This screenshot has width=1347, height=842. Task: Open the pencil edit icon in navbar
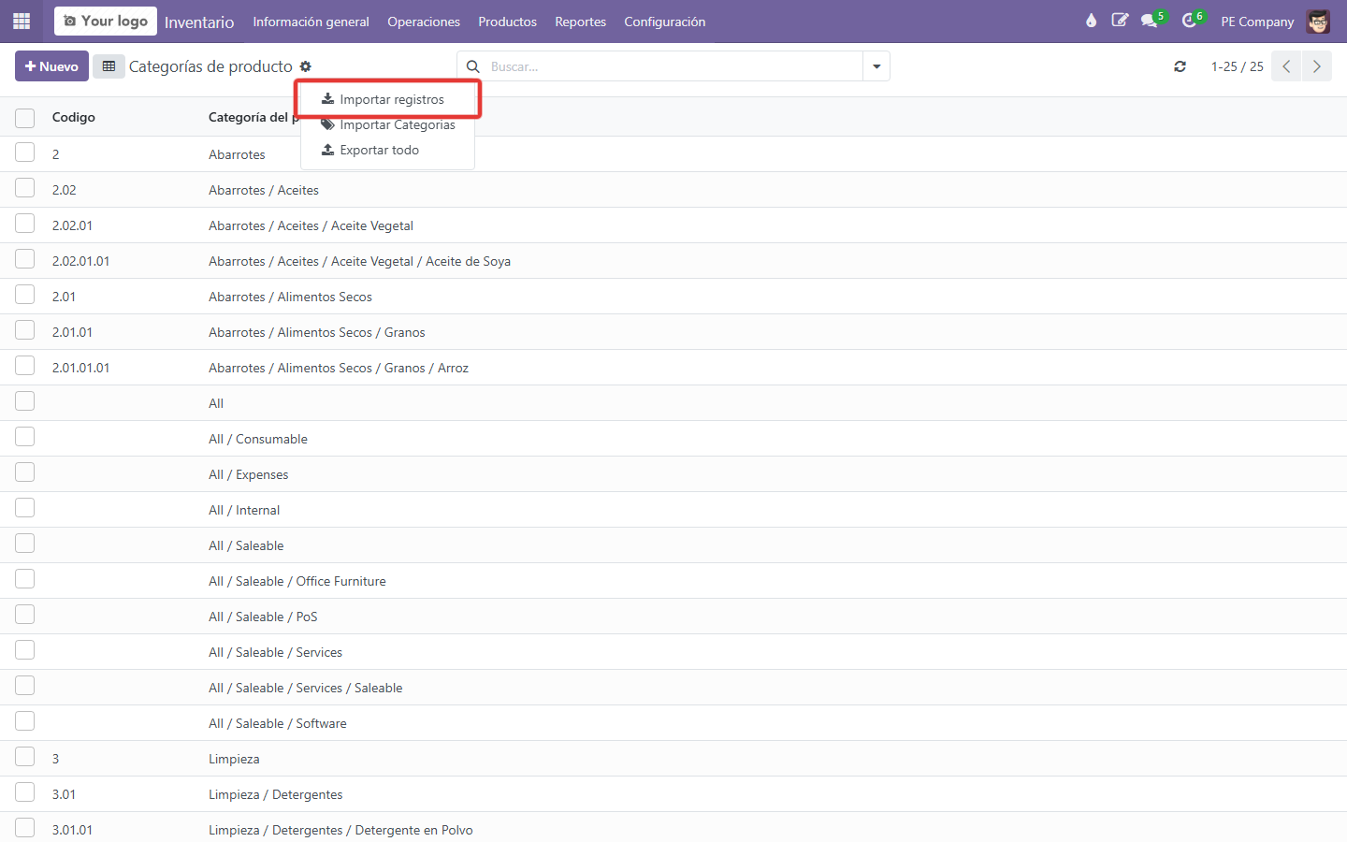1120,21
